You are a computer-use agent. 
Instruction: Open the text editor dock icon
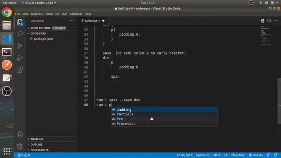pyautogui.click(x=7, y=78)
